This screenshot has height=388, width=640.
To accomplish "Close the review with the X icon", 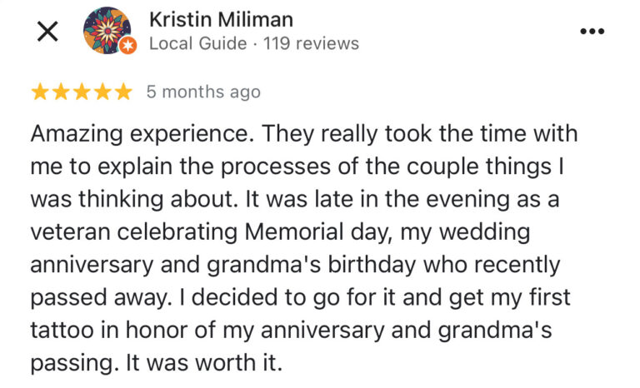I will [x=47, y=32].
